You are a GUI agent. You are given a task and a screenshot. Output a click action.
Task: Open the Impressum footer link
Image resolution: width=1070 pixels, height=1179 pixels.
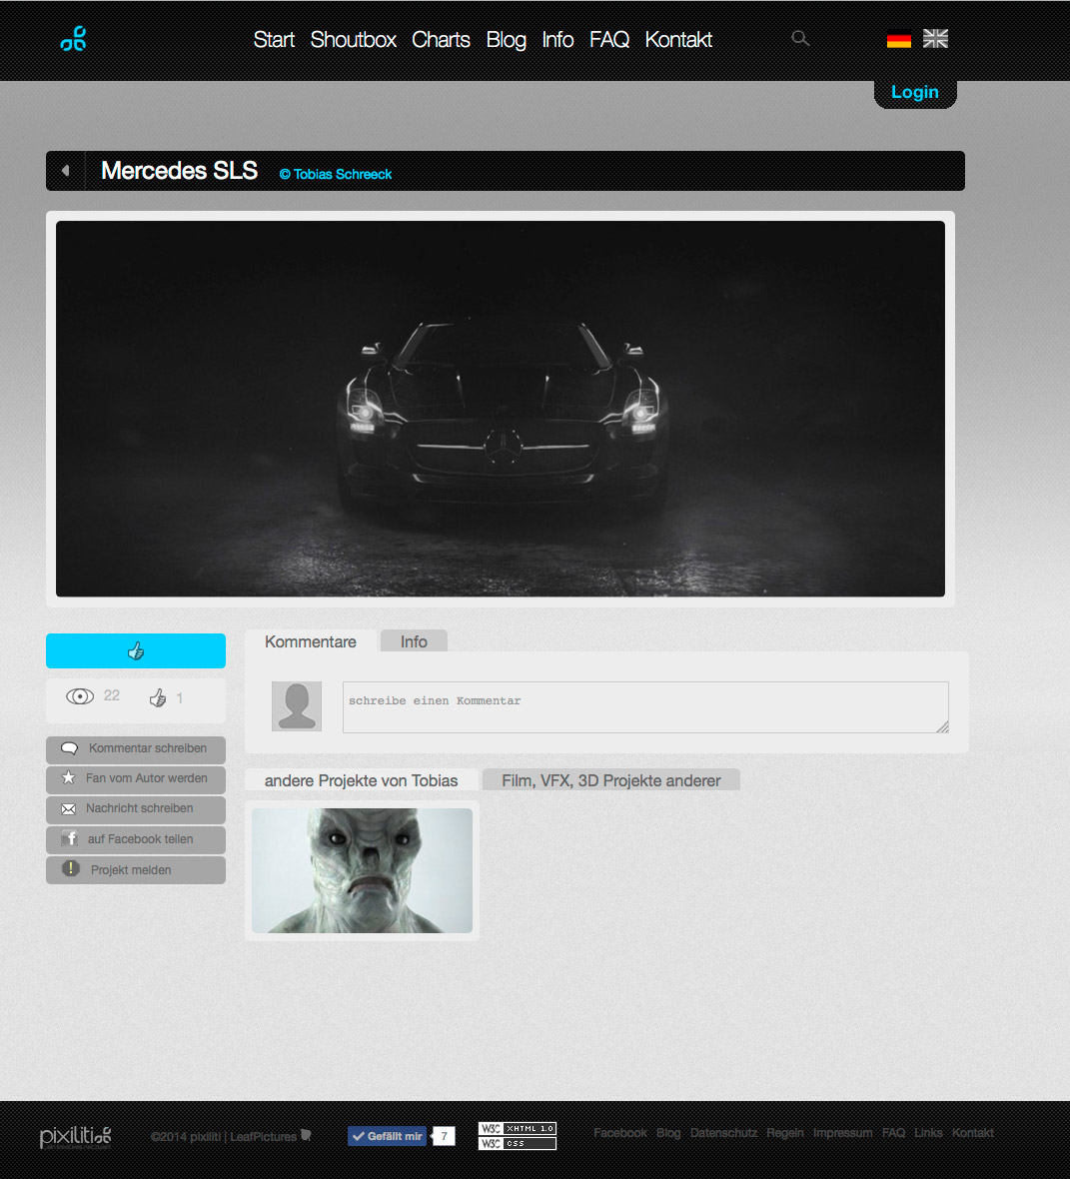[x=843, y=1133]
